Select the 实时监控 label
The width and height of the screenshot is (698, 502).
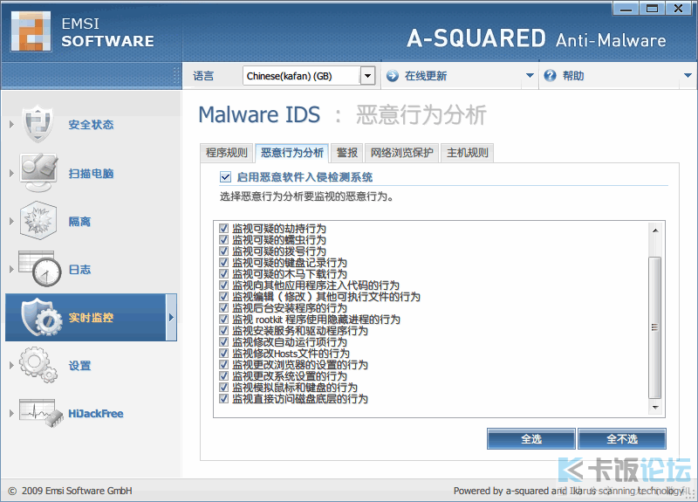pos(91,318)
